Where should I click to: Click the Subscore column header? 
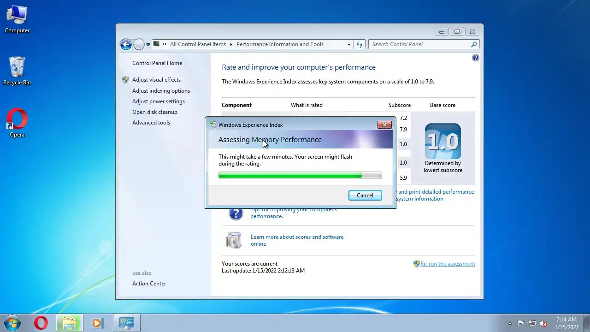point(399,105)
